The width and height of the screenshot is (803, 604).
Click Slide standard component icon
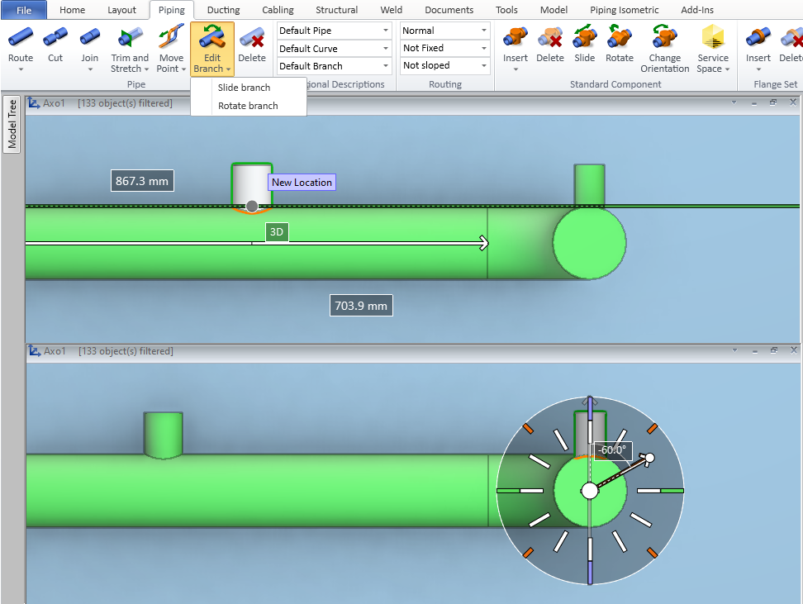[585, 46]
